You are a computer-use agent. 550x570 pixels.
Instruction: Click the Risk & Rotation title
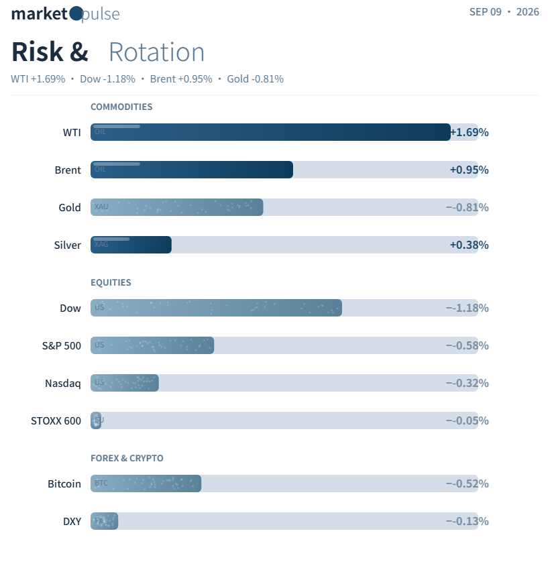point(108,52)
